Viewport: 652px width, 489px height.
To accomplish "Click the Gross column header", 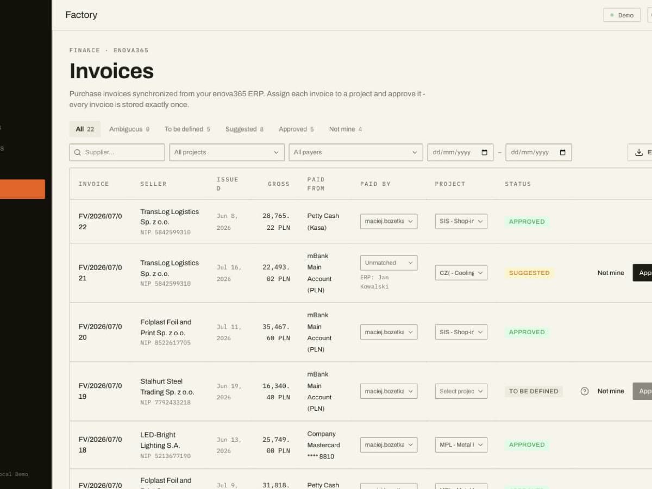I will (279, 184).
